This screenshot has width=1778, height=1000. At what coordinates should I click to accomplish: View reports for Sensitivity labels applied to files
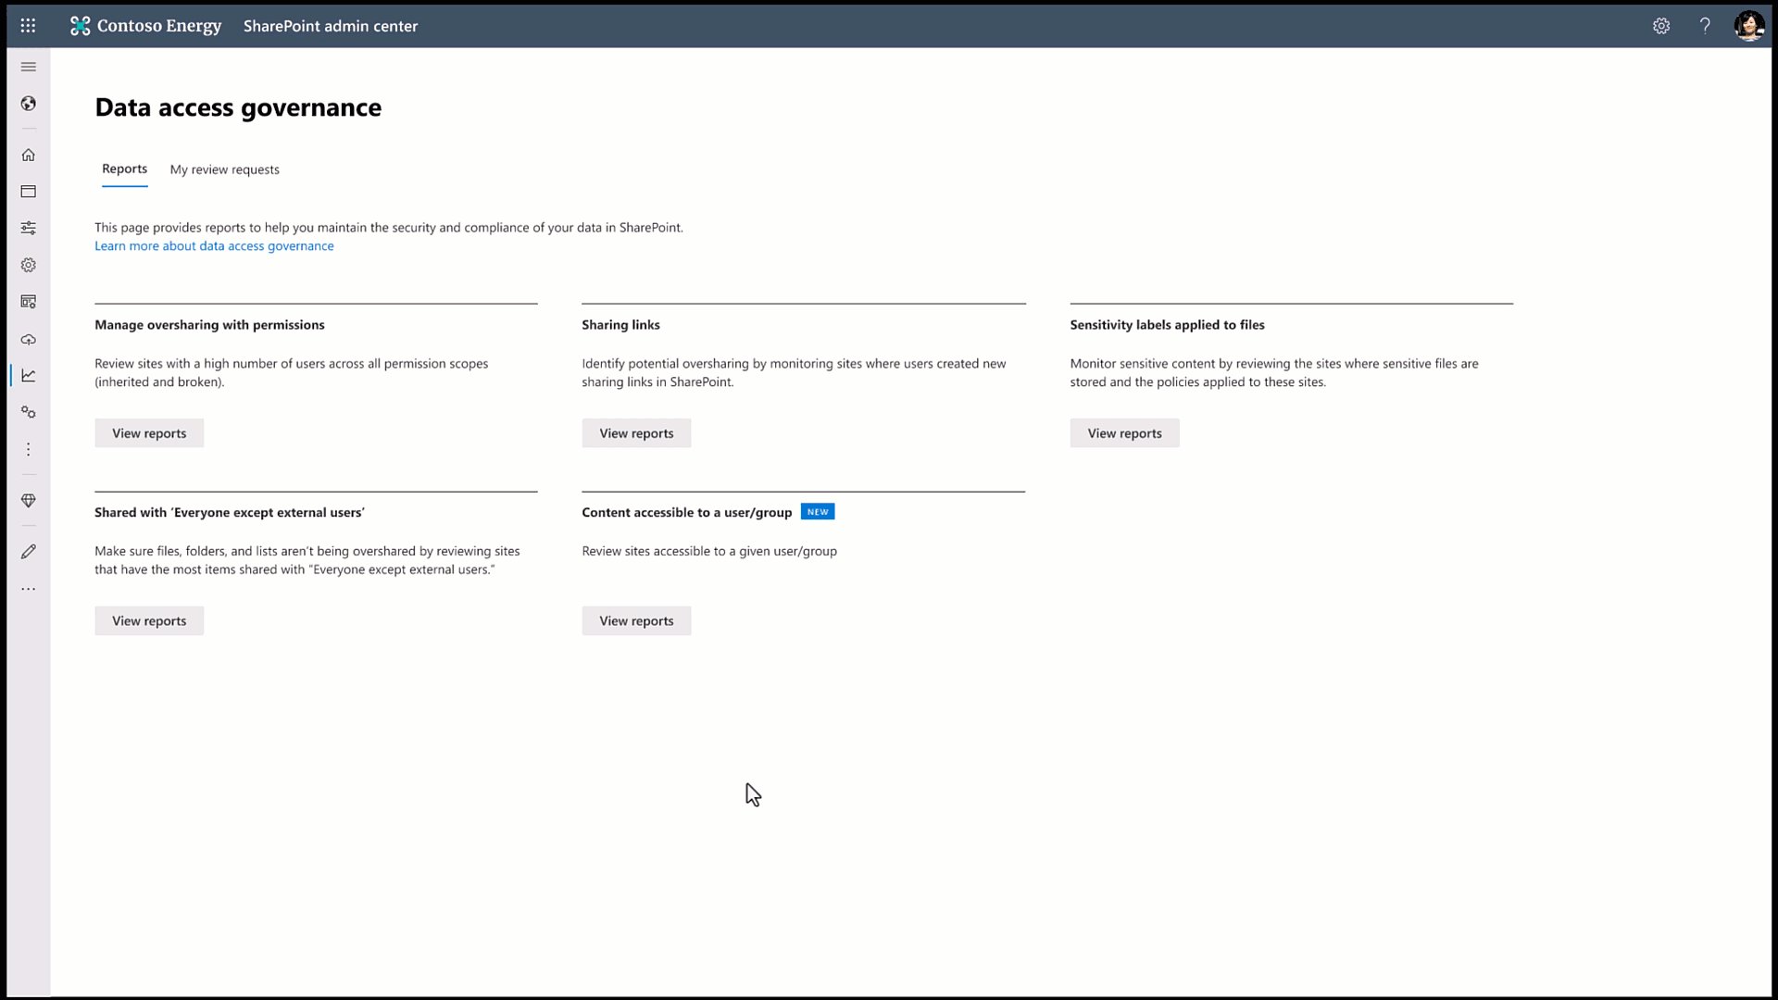tap(1124, 432)
